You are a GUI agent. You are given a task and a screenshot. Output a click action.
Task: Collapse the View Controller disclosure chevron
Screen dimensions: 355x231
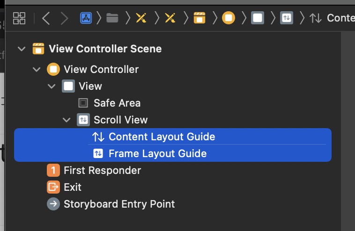tap(37, 69)
